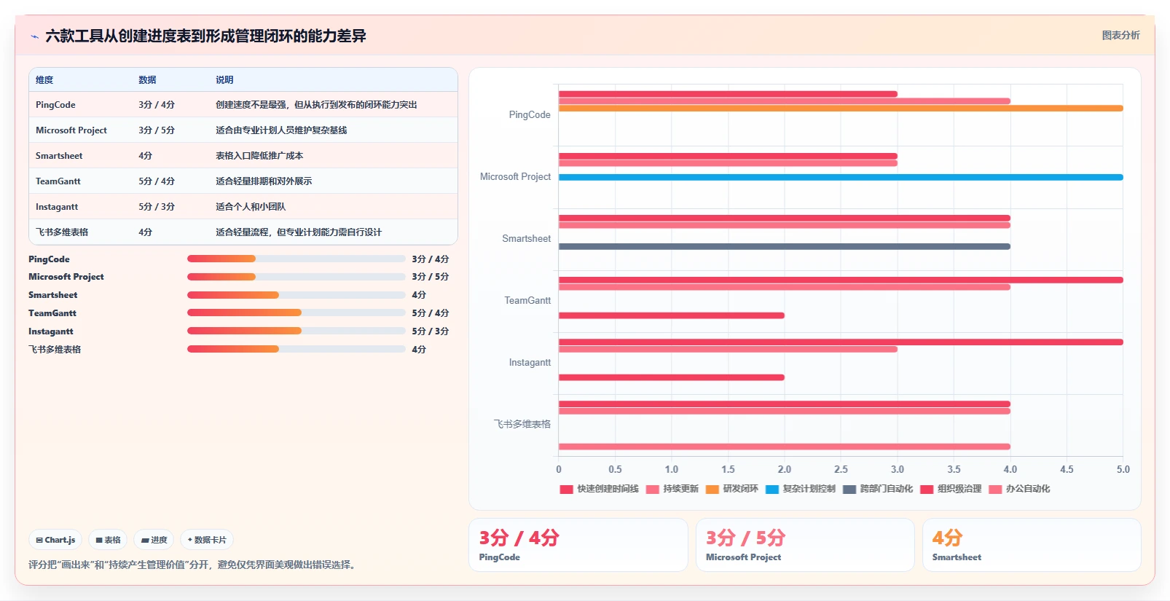Image resolution: width=1170 pixels, height=601 pixels.
Task: Select the TeamGantt table row name
Action: click(x=58, y=181)
